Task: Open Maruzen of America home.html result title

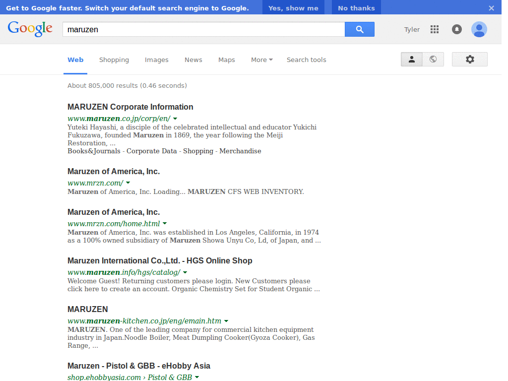Action: tap(114, 212)
